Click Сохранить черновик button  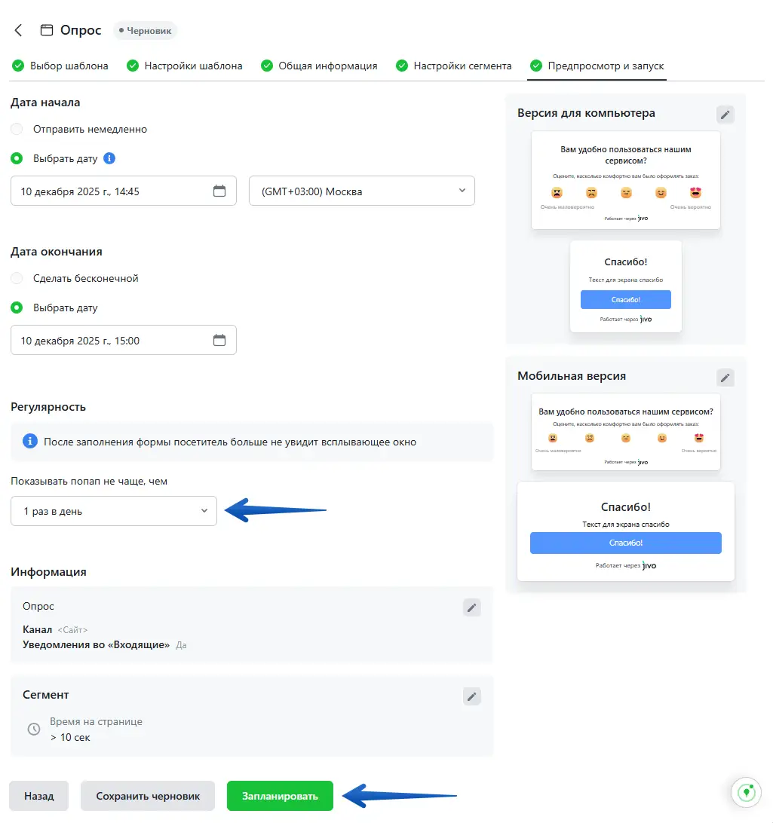pyautogui.click(x=148, y=796)
